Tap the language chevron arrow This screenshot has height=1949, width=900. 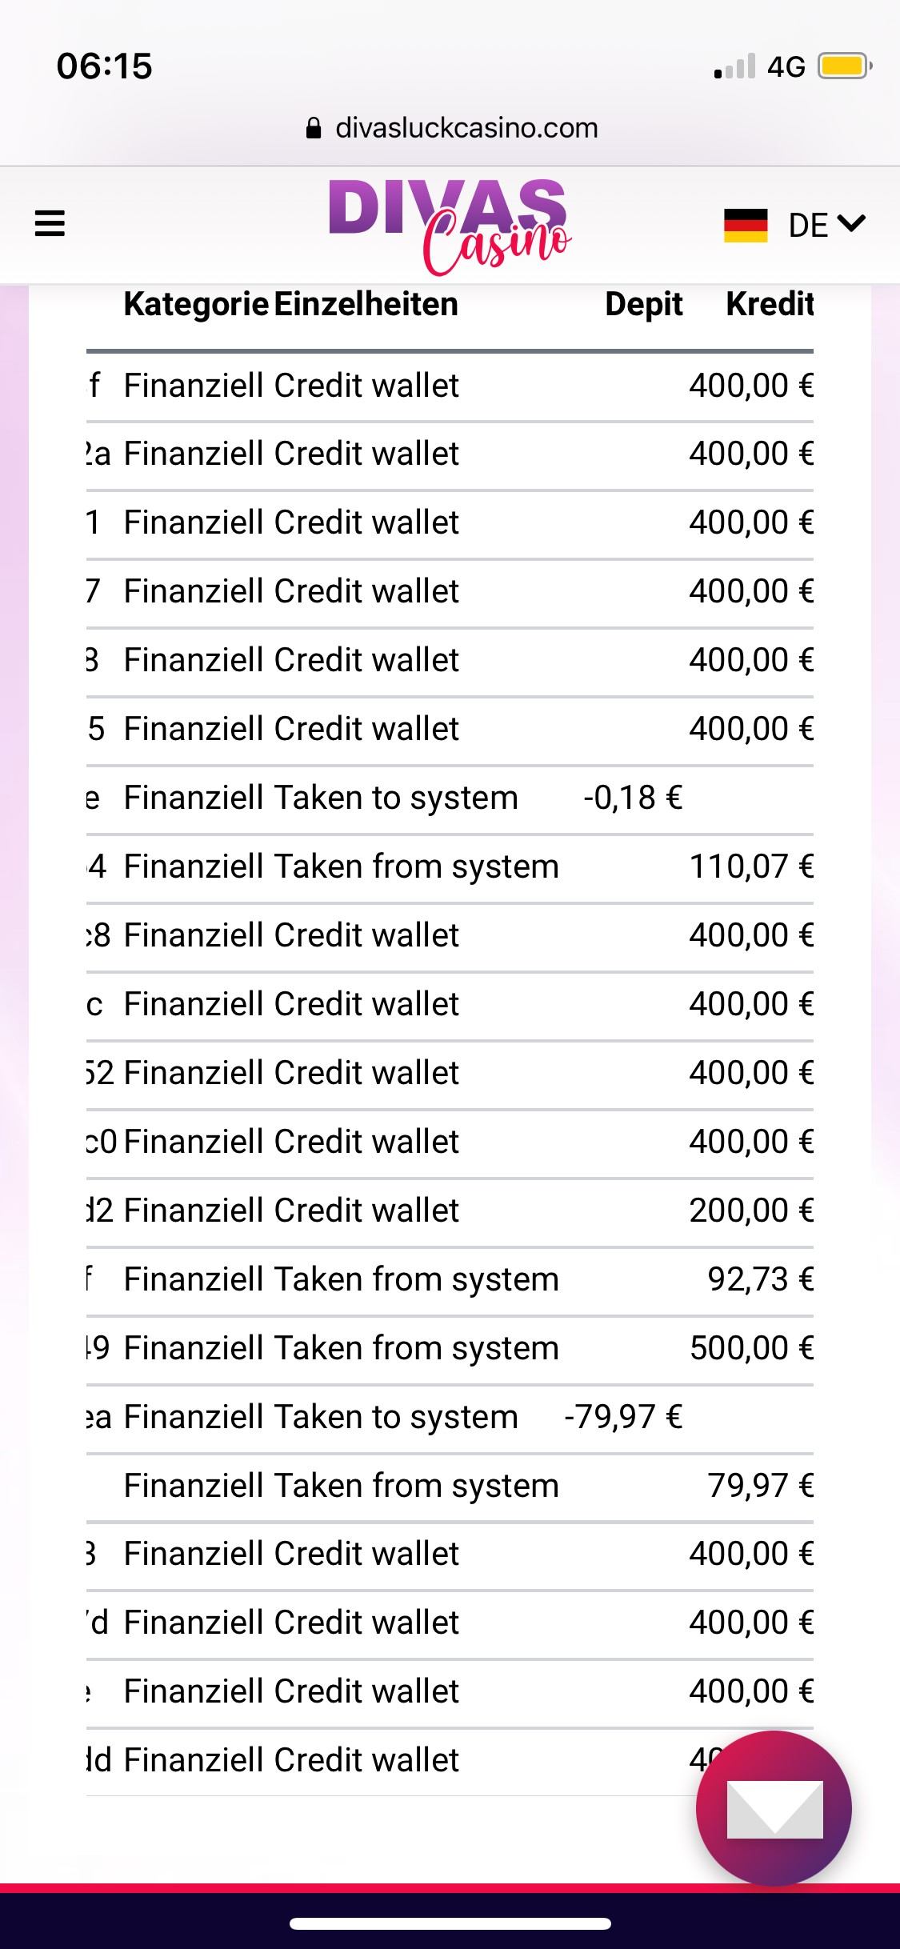coord(852,224)
